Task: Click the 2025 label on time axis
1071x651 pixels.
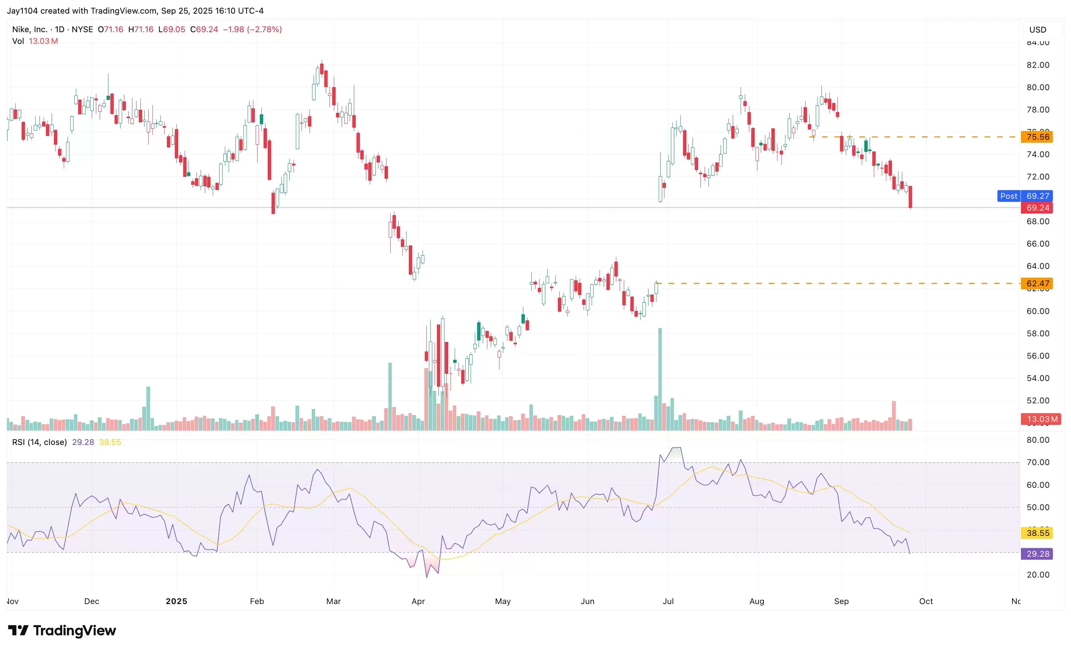Action: (176, 601)
